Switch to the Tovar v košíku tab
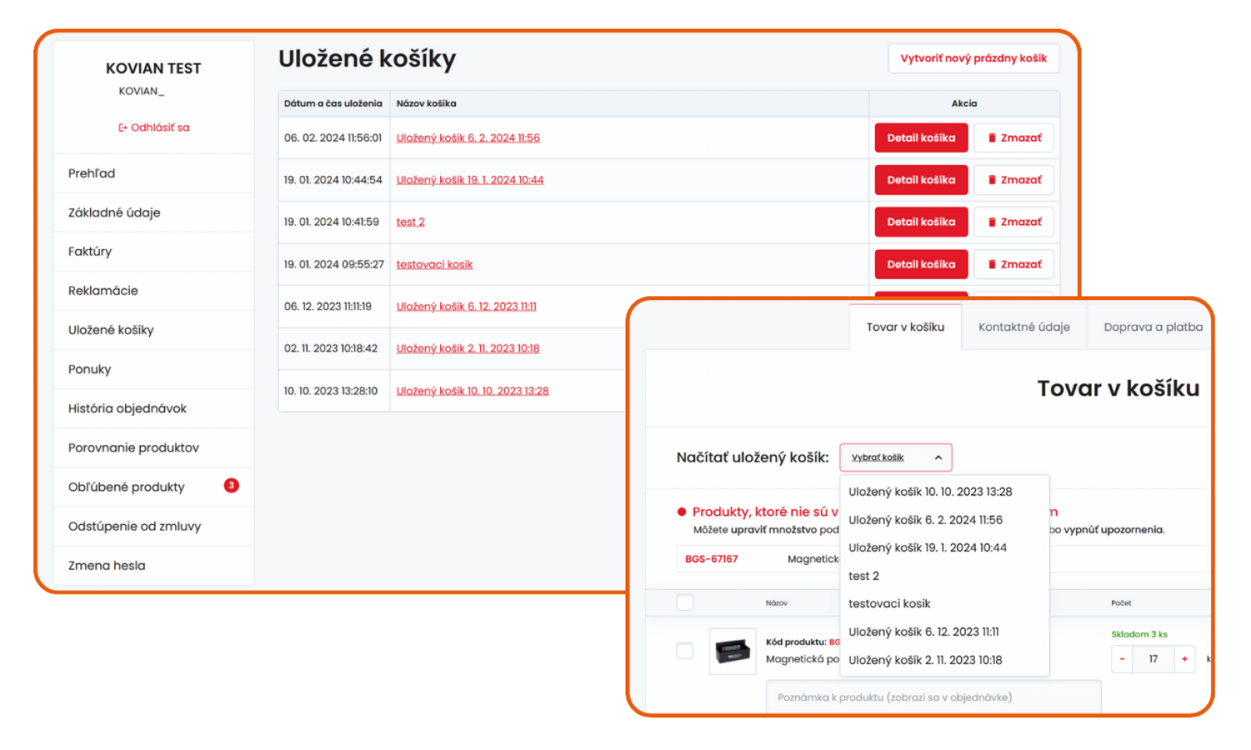Image resolution: width=1251 pixels, height=750 pixels. 905,327
